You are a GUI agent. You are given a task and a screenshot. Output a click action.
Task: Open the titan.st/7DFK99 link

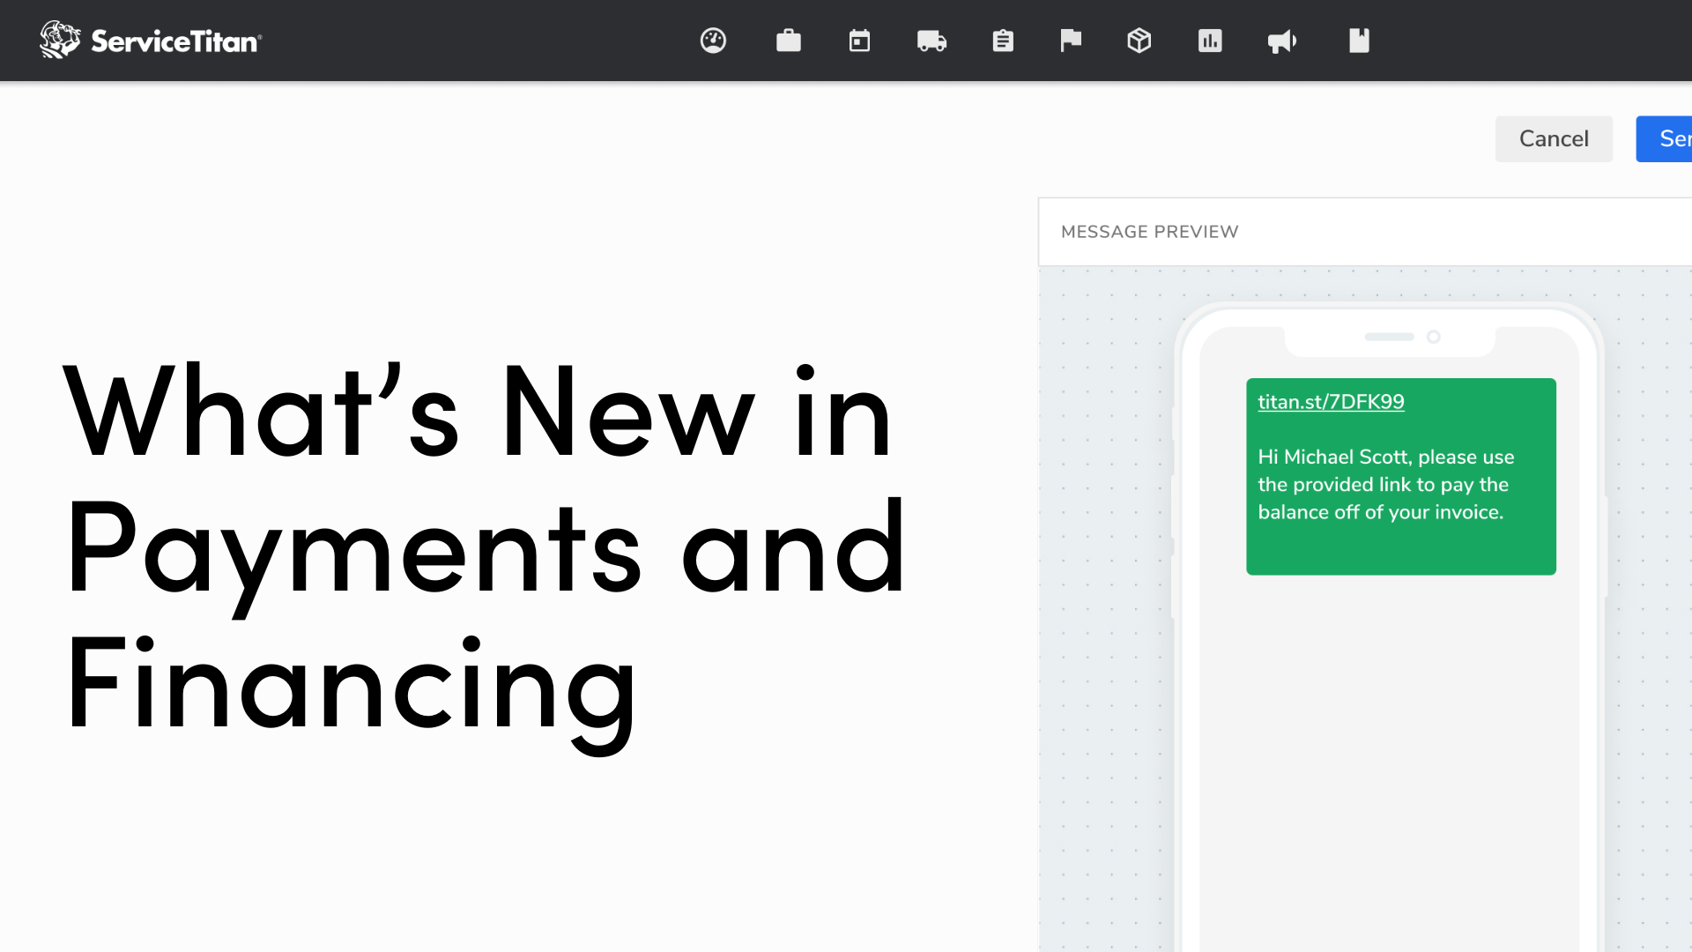point(1331,401)
